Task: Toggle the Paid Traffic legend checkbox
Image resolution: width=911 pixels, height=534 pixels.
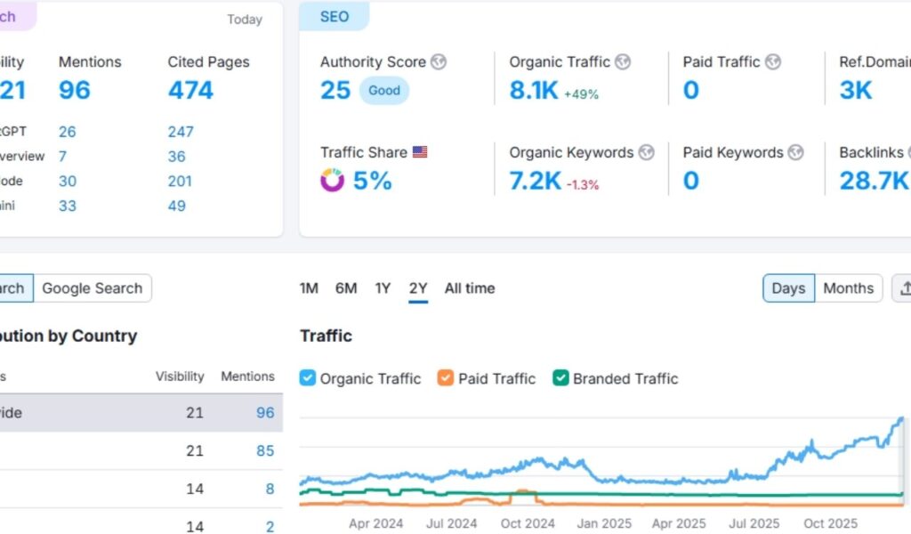Action: (445, 378)
